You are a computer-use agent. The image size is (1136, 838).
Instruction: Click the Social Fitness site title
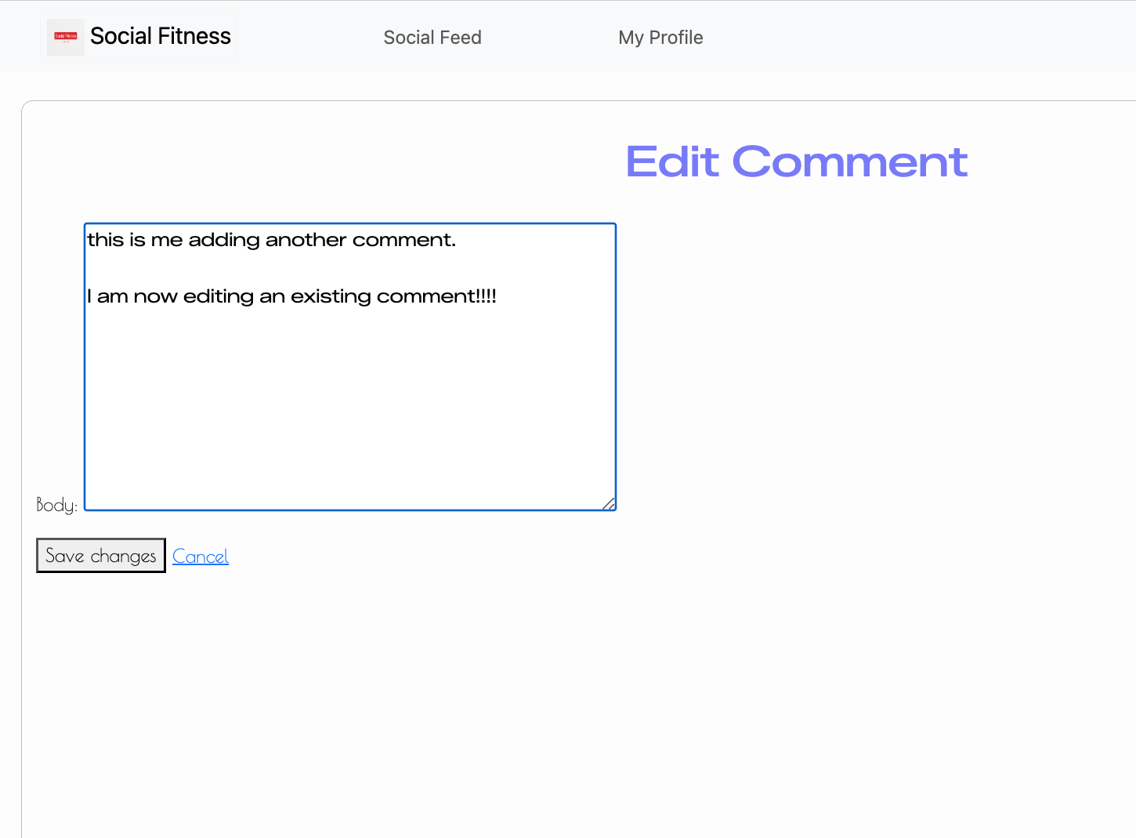click(x=161, y=36)
